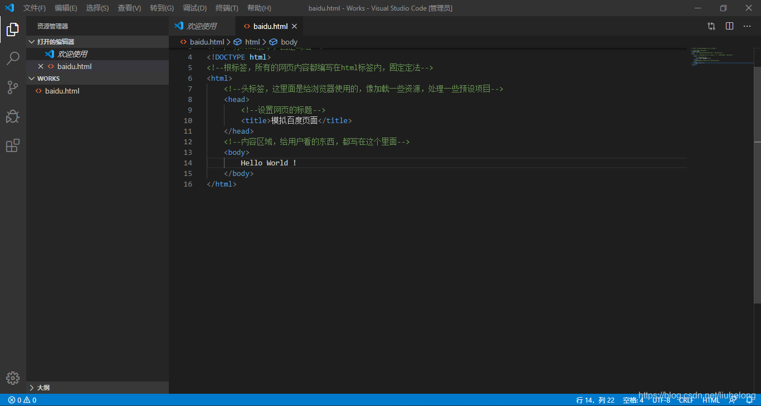
Task: Click baidu.html in the breadcrumb
Action: click(x=207, y=42)
